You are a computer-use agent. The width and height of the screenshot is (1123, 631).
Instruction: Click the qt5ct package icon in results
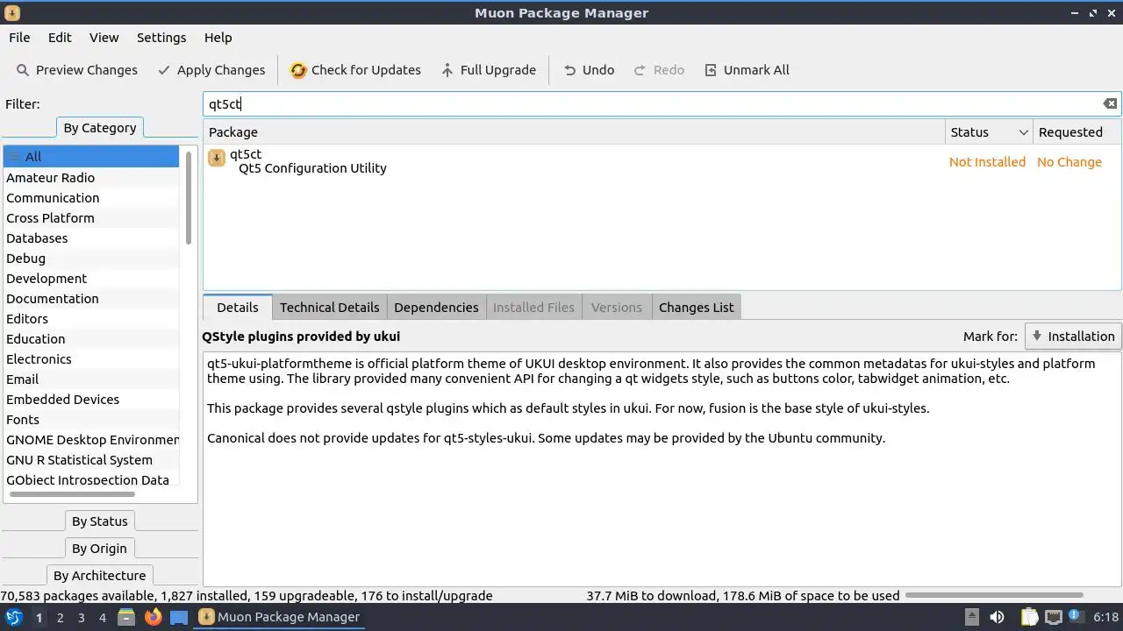pos(217,158)
